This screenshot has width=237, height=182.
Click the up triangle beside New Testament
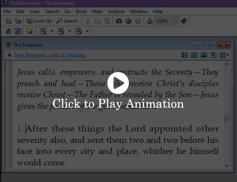pos(10,55)
